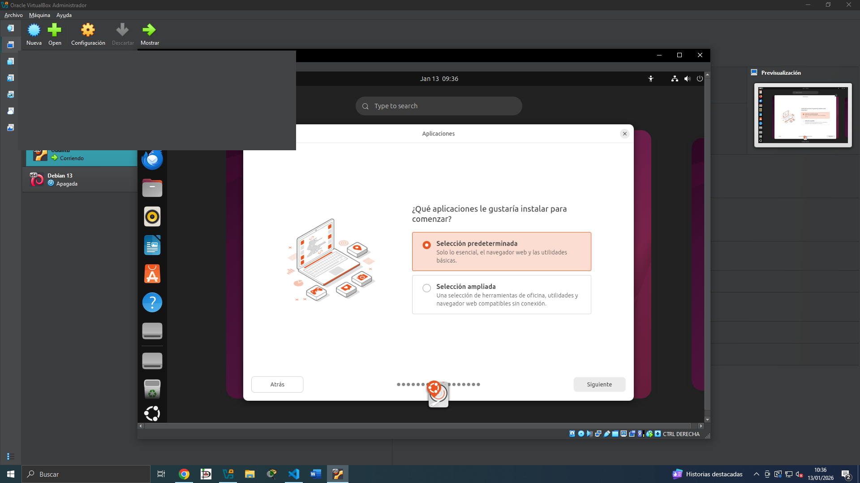Click USB indicator in VM status bar

(606, 434)
